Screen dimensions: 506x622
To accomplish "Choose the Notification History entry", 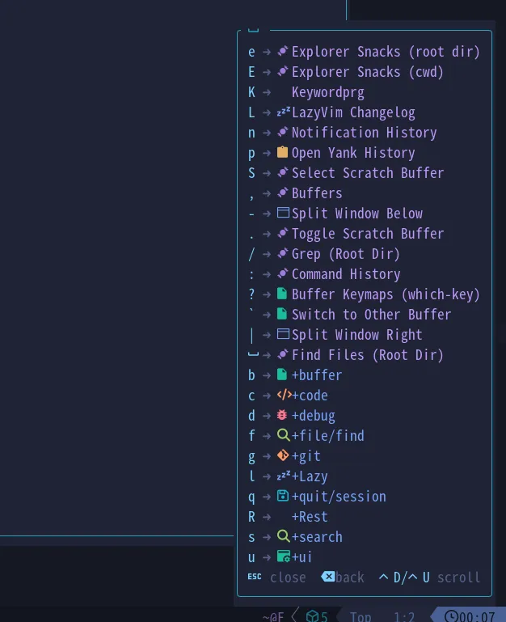I will click(x=364, y=133).
